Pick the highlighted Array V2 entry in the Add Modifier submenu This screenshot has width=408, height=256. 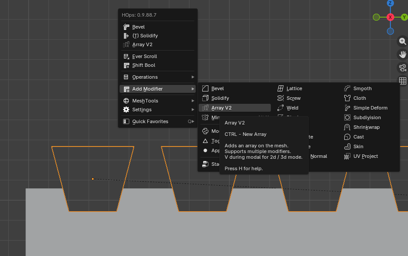pyautogui.click(x=235, y=108)
